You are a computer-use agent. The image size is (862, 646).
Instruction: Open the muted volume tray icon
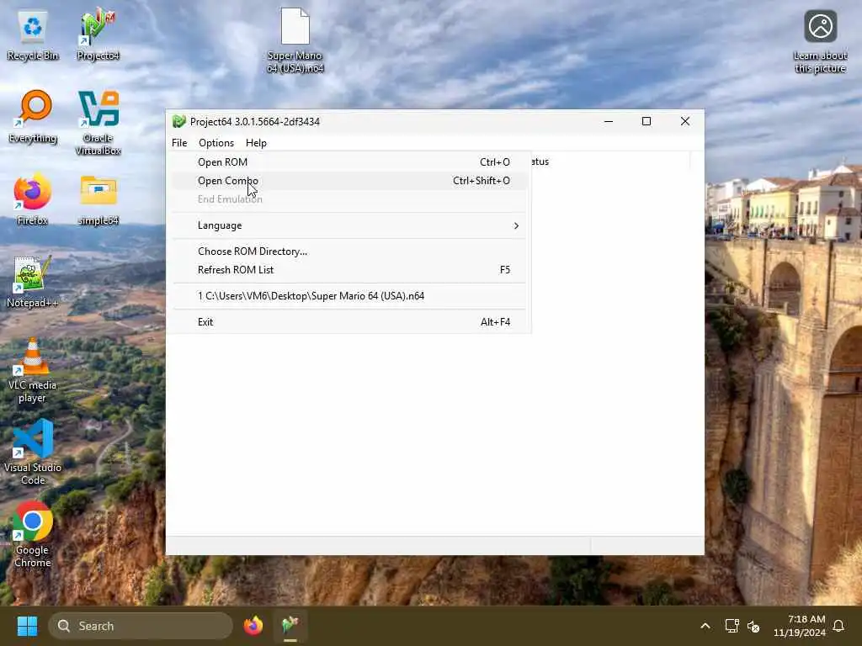coord(753,626)
